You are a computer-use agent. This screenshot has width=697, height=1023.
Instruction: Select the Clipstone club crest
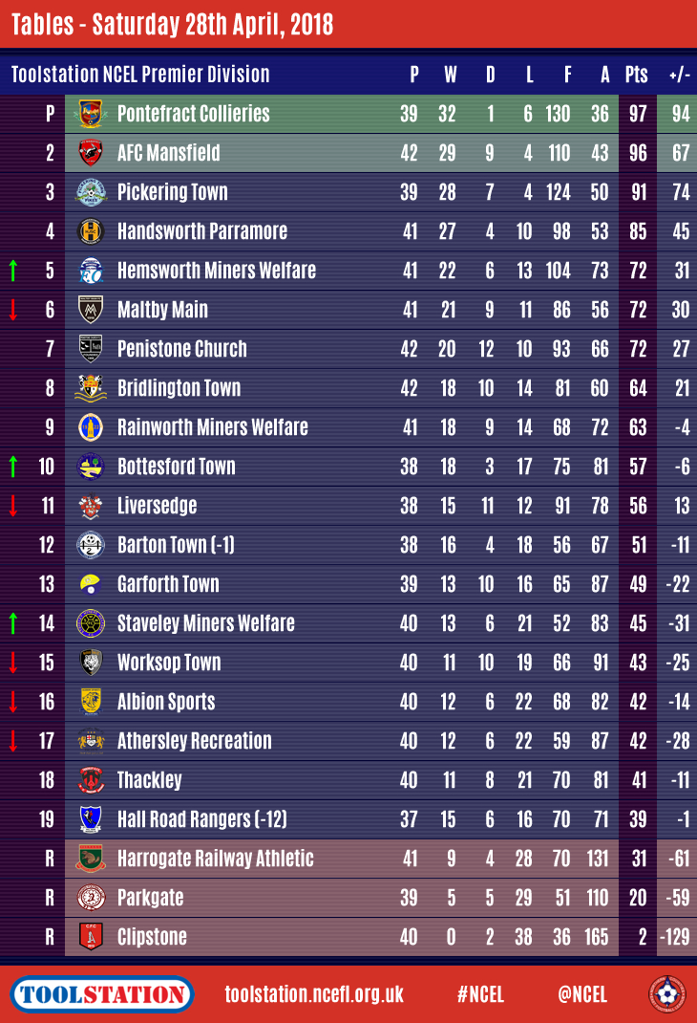[91, 937]
